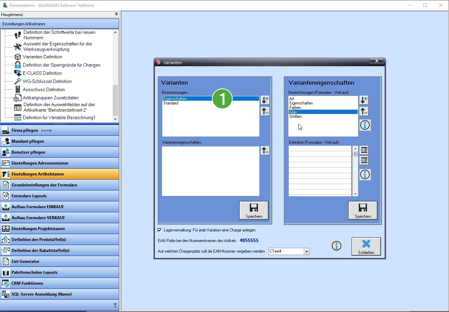Click the icon for Variable Bezeichnung1 definition
The image size is (449, 312).
tap(18, 118)
